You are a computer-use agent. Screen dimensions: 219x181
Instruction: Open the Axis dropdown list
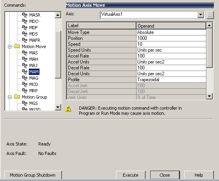point(200,15)
